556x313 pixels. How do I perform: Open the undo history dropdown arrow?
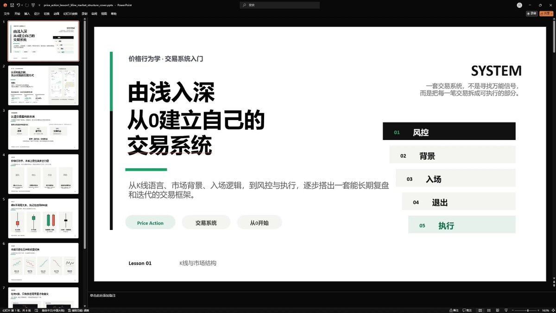pyautogui.click(x=22, y=5)
